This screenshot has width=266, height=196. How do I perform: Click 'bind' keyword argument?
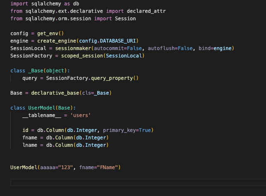click(205, 48)
